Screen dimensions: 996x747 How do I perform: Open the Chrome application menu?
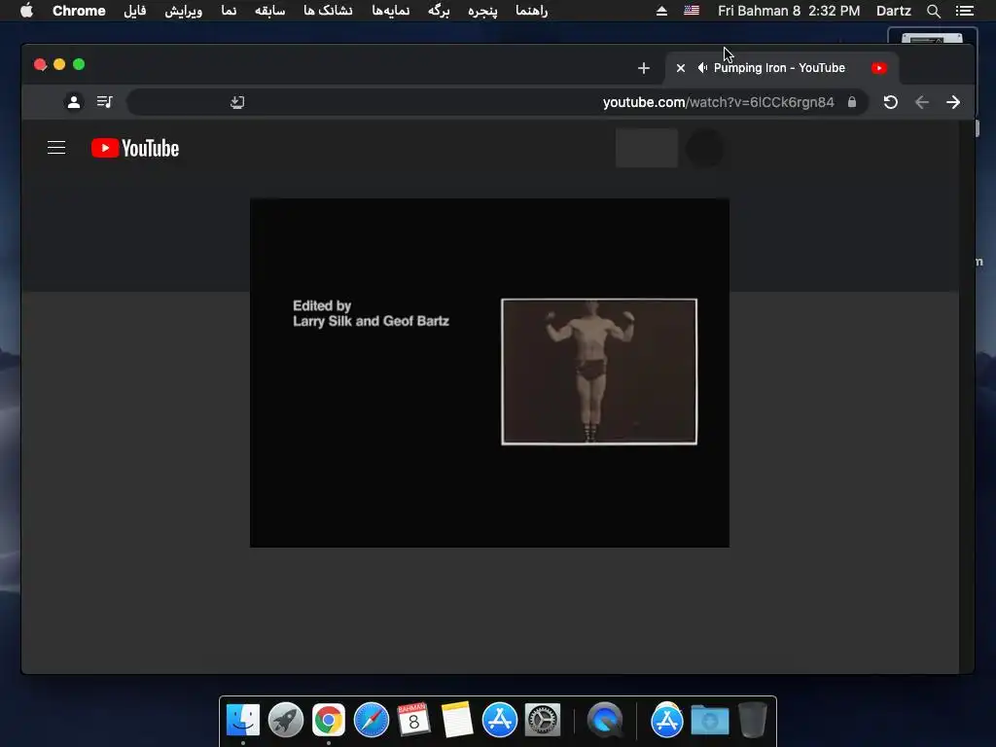point(79,11)
